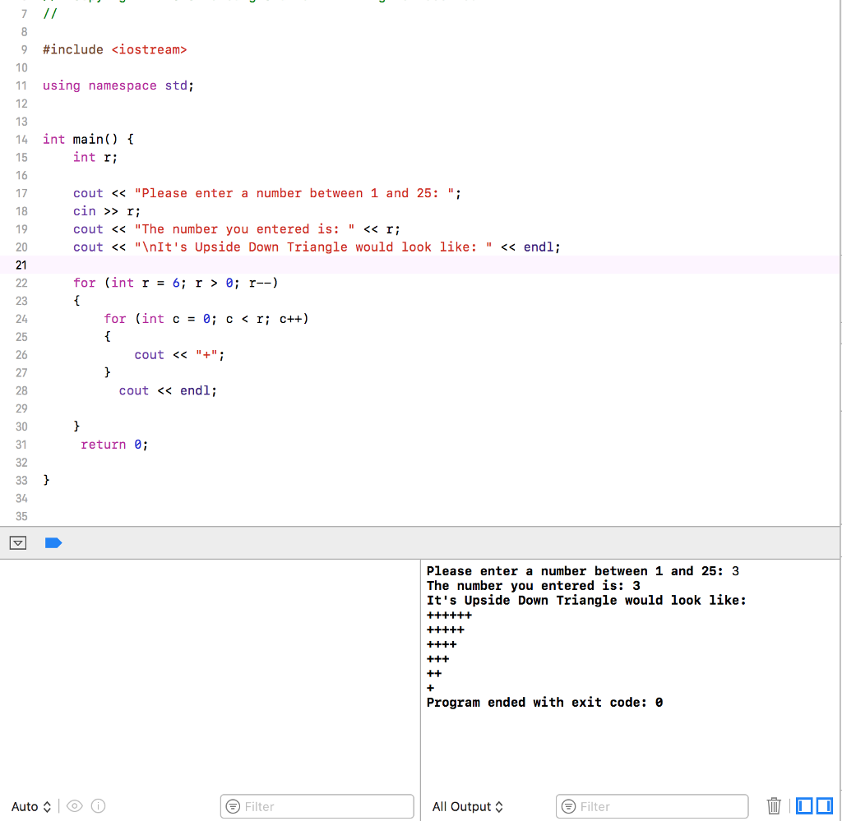This screenshot has width=842, height=821.
Task: Clear the console using the trash icon
Action: click(x=774, y=806)
